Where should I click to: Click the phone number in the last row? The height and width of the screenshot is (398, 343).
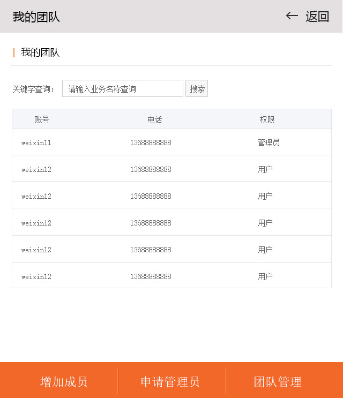point(151,277)
